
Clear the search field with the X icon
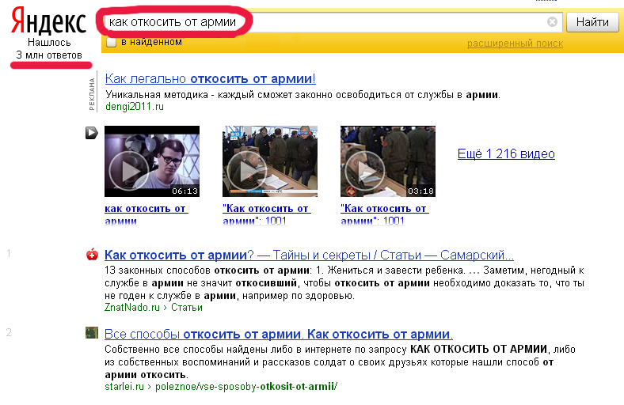552,22
